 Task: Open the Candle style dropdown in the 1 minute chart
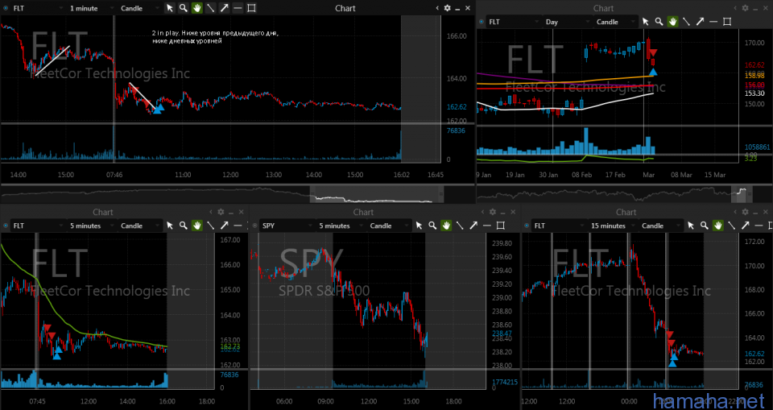140,8
